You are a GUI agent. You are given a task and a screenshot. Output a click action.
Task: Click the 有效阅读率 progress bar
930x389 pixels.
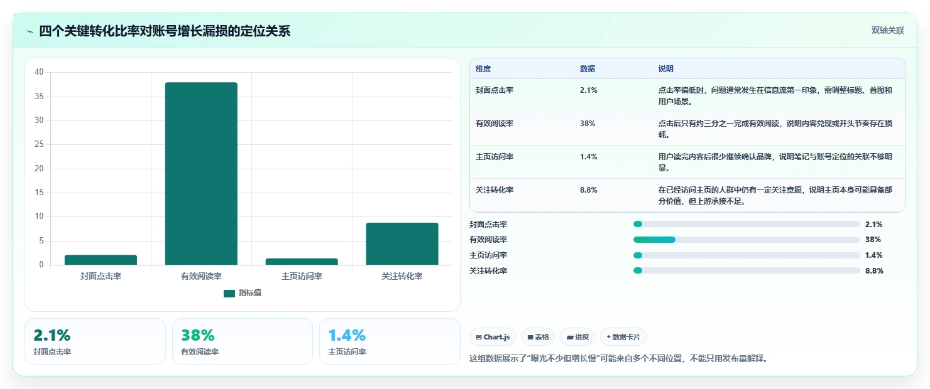pos(747,240)
